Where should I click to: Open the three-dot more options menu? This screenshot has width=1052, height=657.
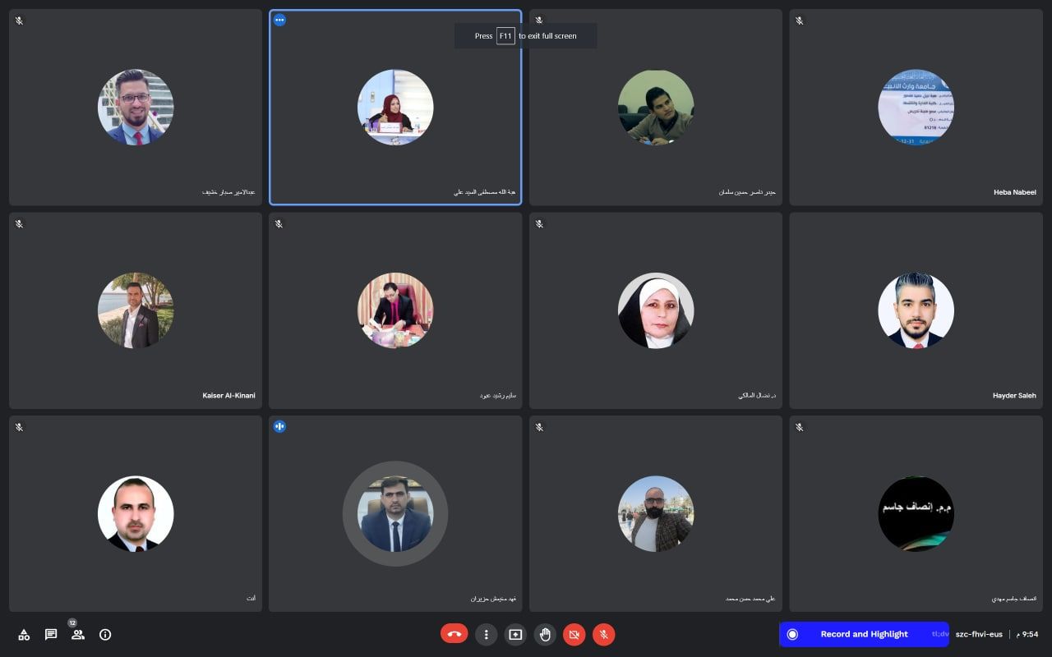coord(487,634)
